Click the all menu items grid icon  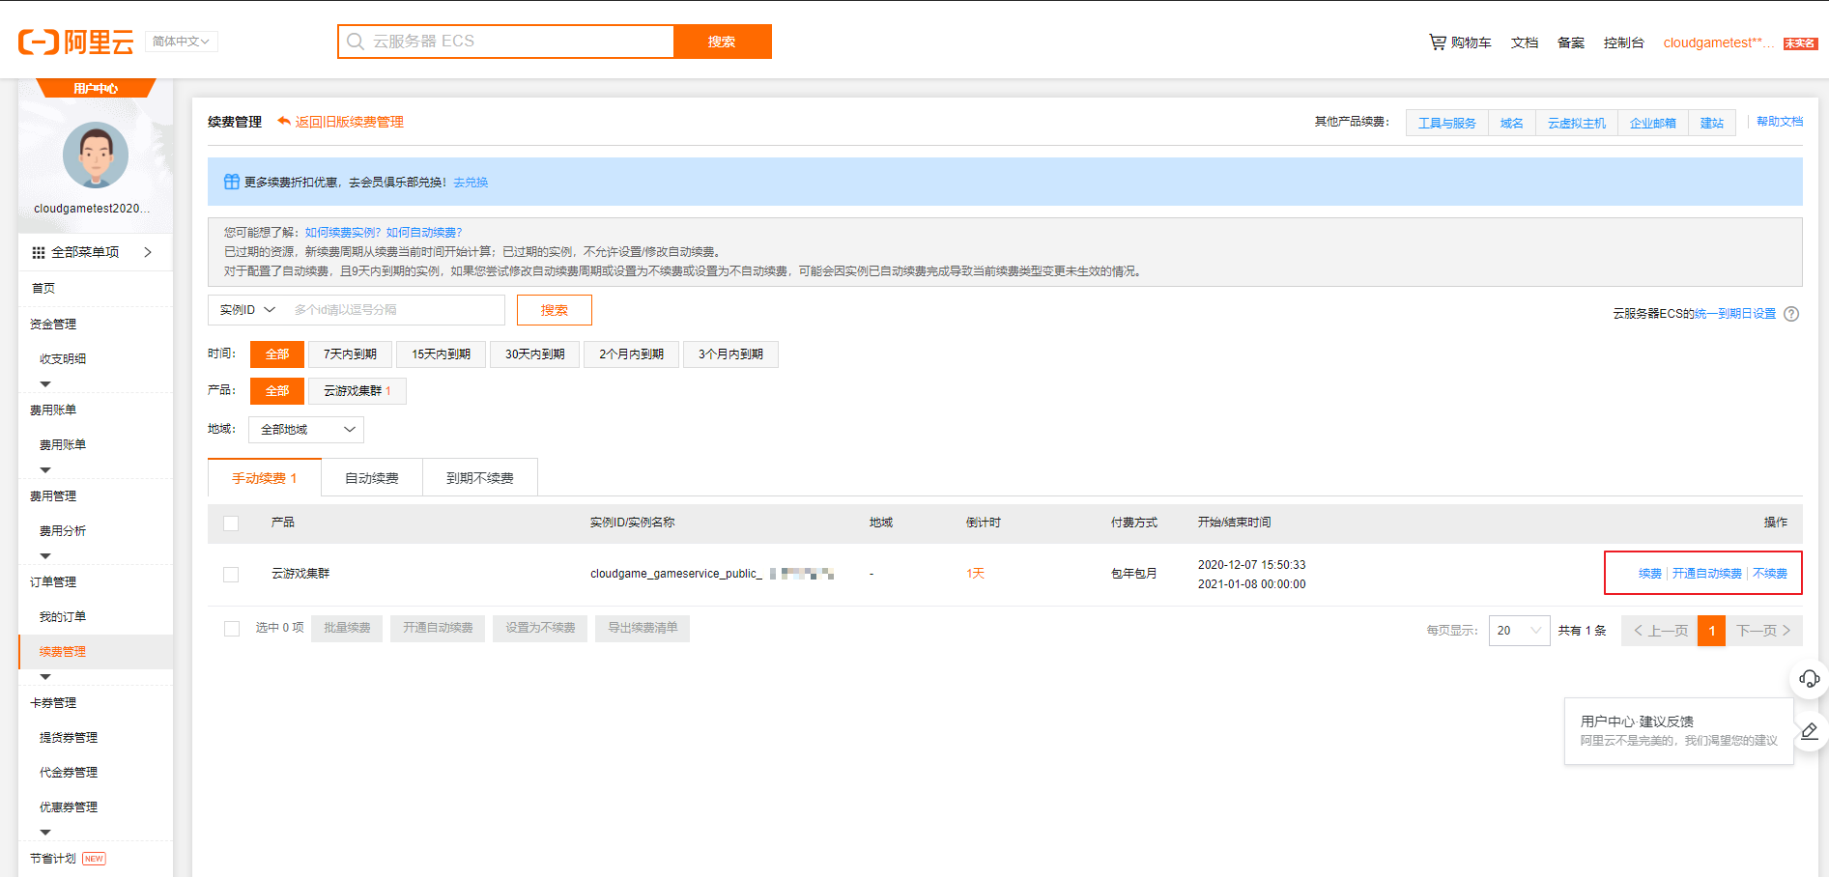(x=39, y=252)
